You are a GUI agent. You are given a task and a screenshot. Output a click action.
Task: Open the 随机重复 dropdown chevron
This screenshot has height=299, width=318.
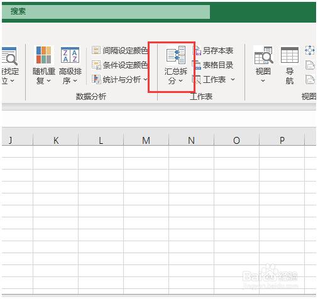point(49,80)
